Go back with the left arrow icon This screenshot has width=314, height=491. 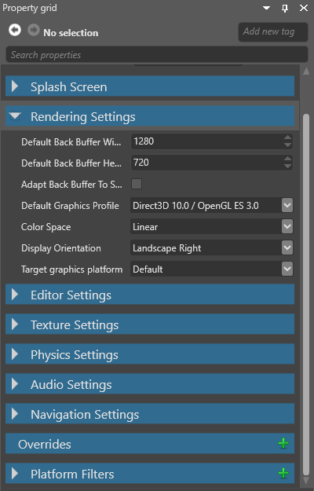15,30
